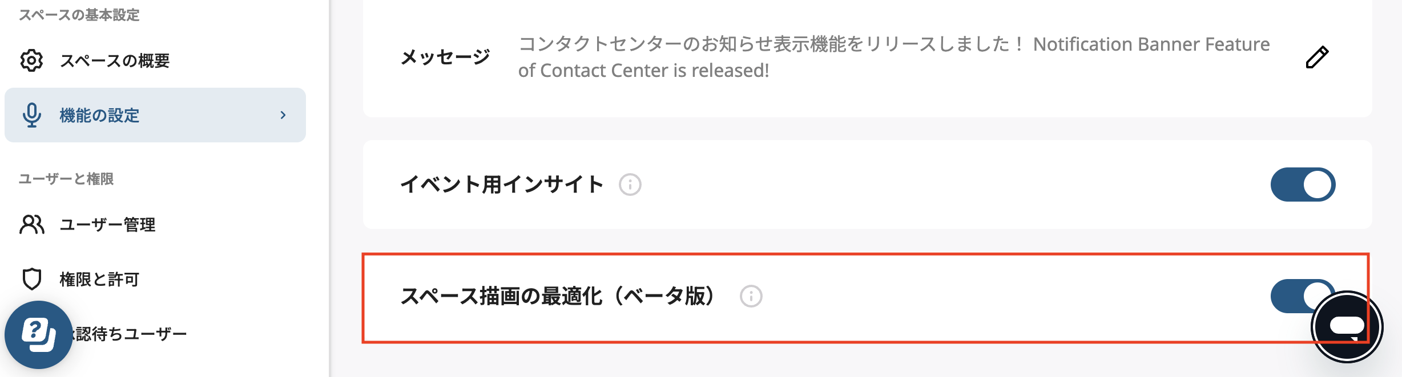The height and width of the screenshot is (377, 1402).
Task: Click the shield icon next to 権限と許可
Action: pos(33,280)
